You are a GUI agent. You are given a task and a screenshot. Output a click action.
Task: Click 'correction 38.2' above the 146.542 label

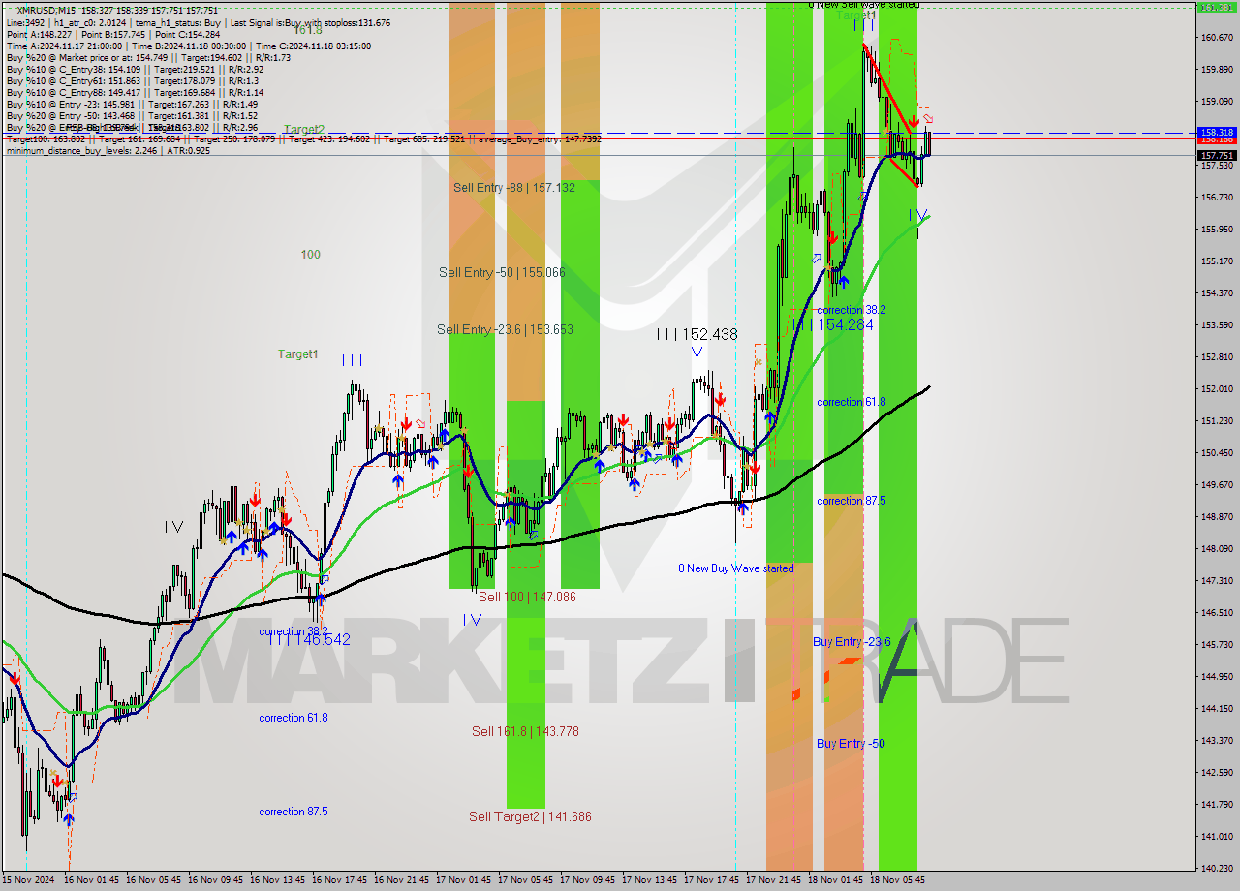[x=294, y=631]
